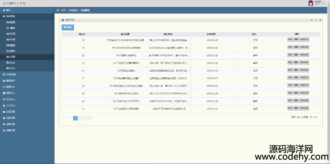Click the 操作 column header
This screenshot has width=330, height=164.
tap(298, 34)
